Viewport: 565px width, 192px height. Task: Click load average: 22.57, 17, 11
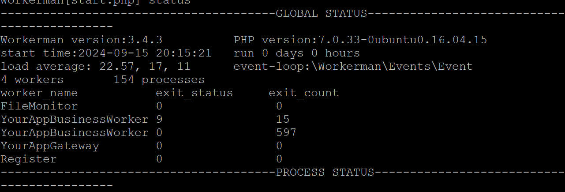[x=95, y=66]
